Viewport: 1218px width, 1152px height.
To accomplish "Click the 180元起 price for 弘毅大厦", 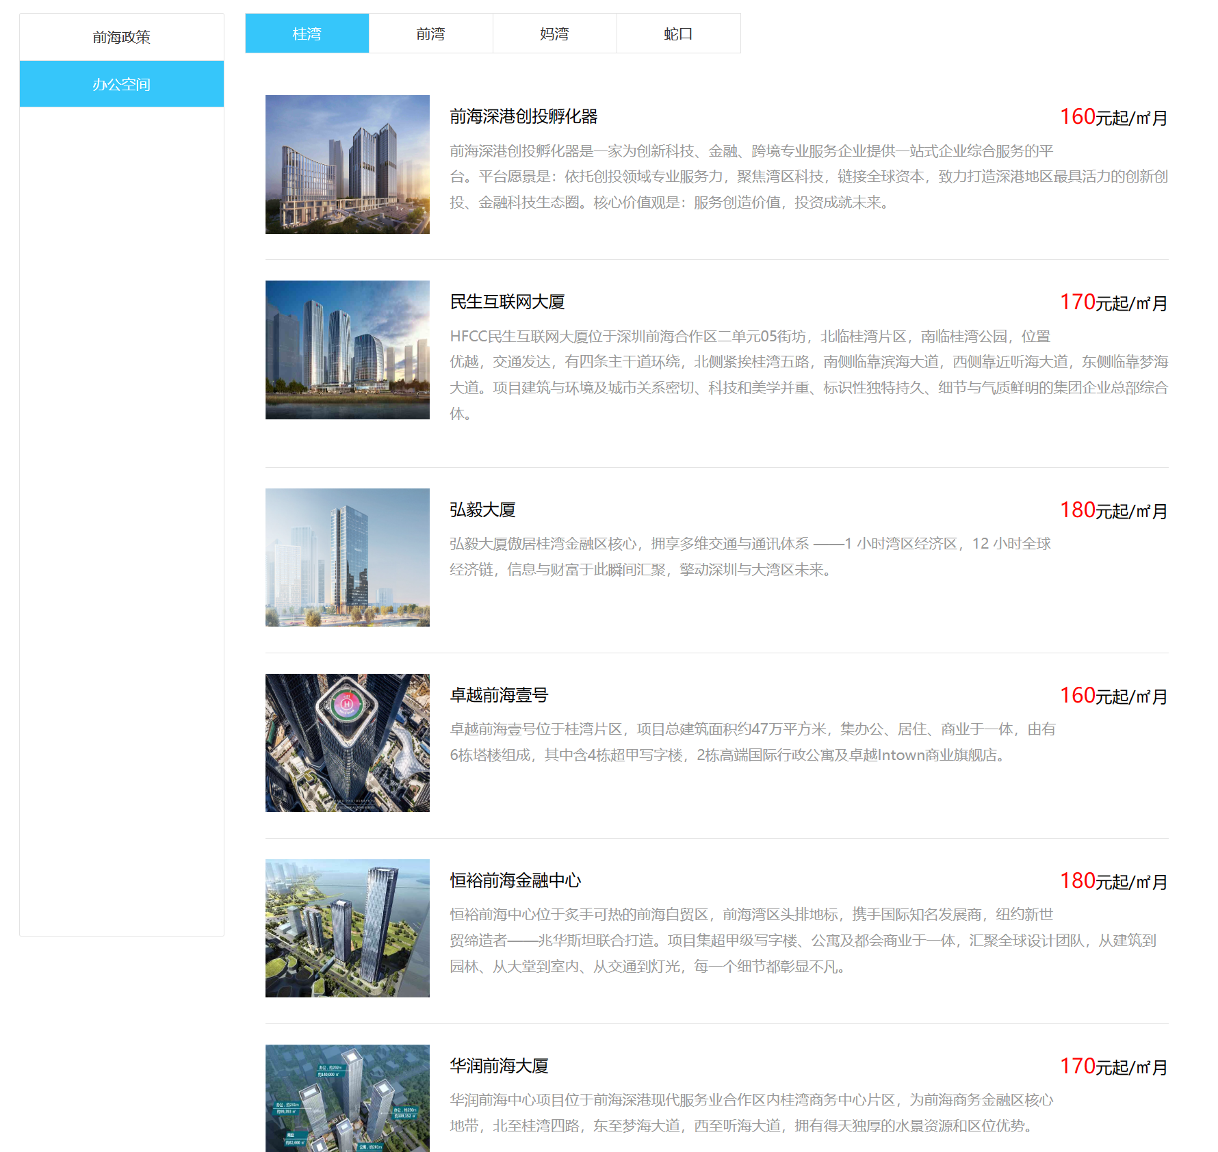I will pos(1113,509).
